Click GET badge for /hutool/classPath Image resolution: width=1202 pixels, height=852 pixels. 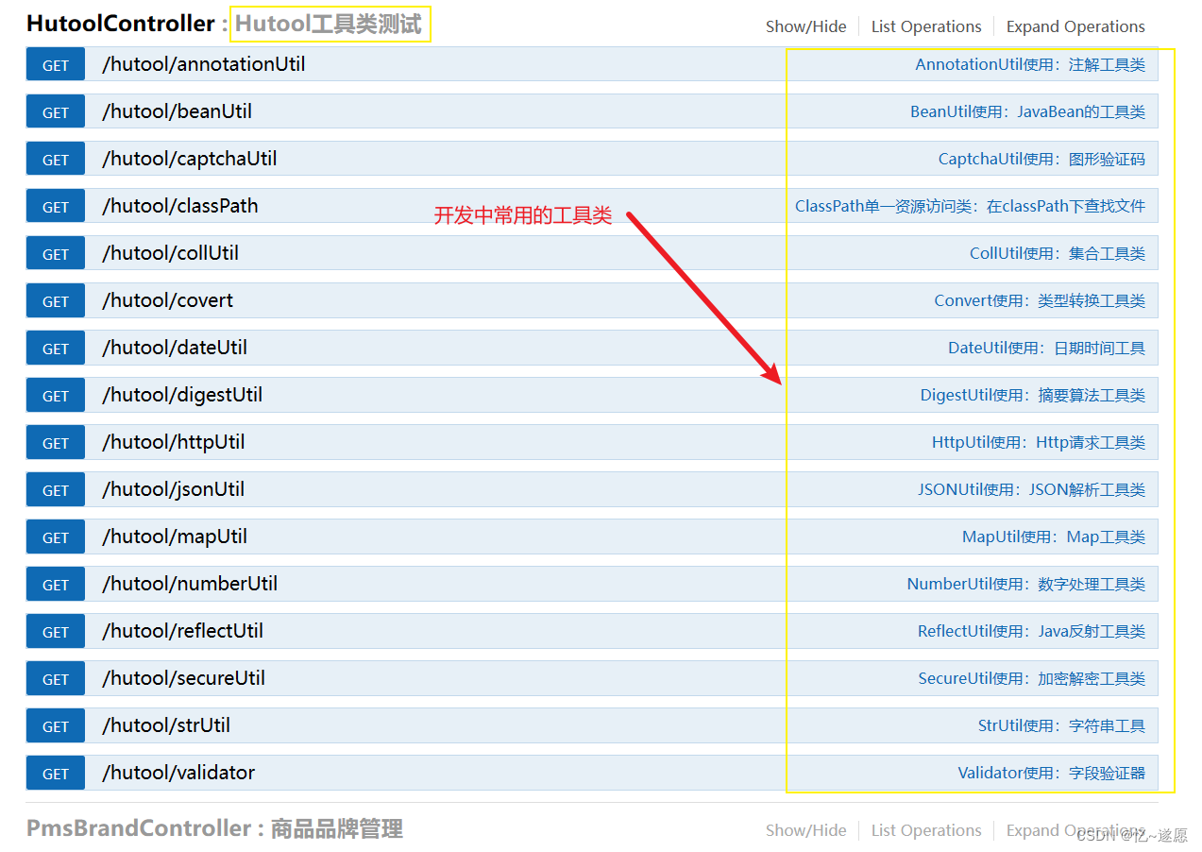click(x=56, y=207)
